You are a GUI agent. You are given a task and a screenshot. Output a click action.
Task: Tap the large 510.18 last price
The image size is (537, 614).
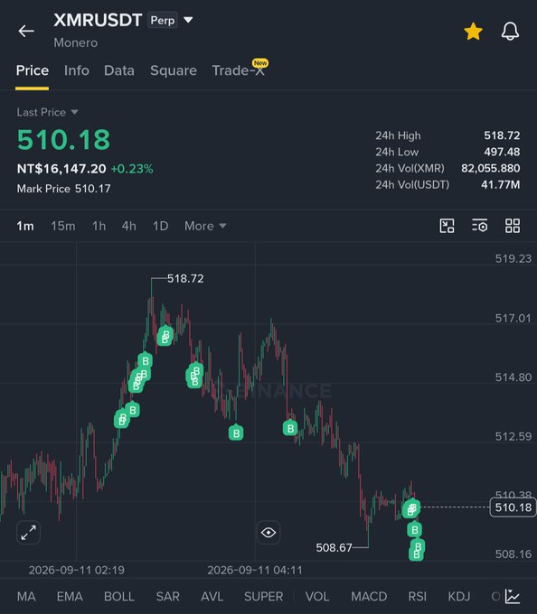(63, 140)
